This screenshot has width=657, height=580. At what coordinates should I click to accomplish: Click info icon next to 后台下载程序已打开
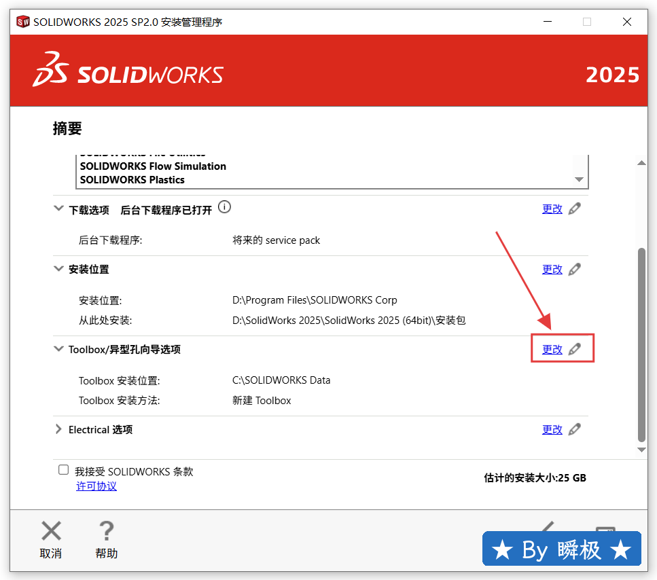coord(225,207)
